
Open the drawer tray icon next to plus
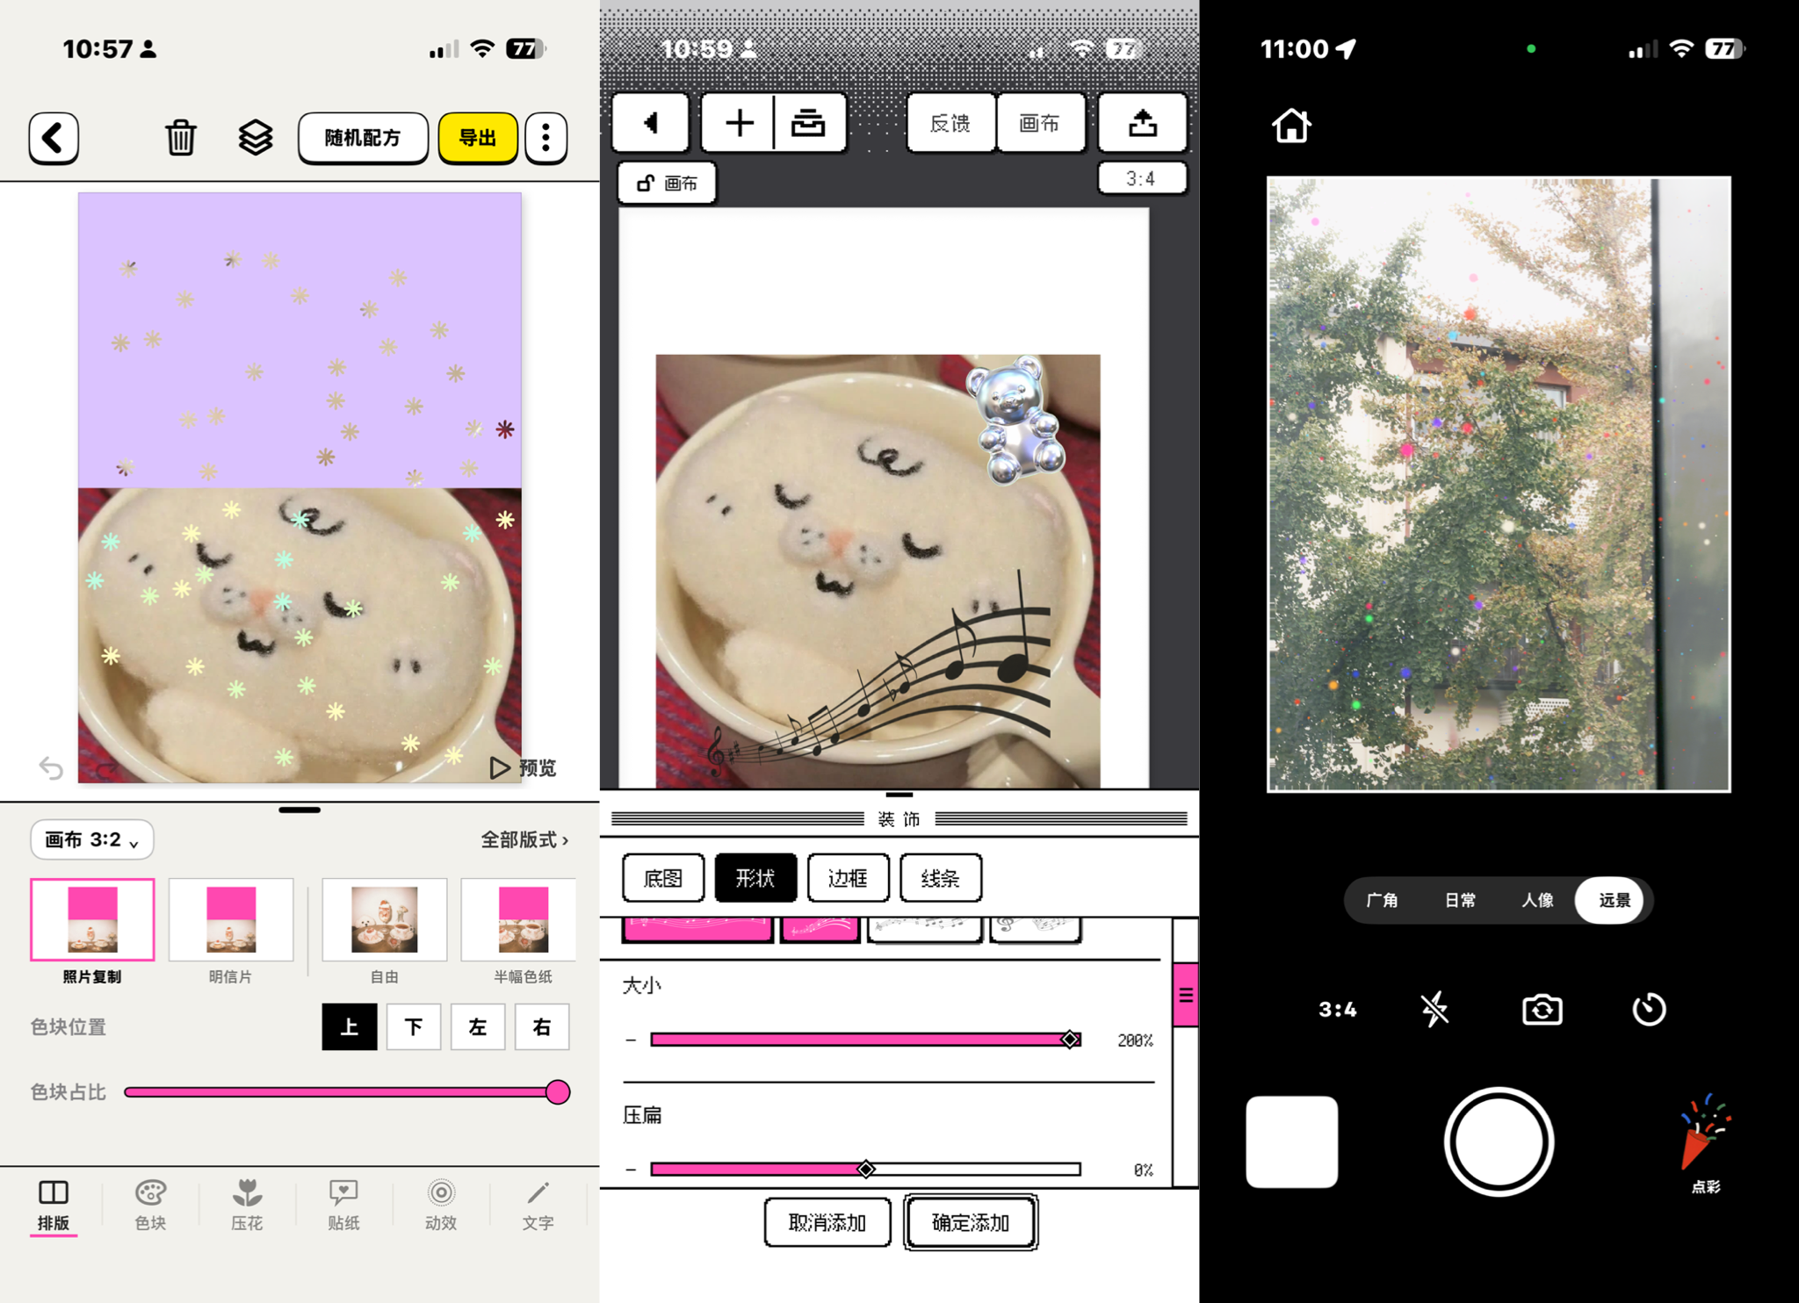809,123
